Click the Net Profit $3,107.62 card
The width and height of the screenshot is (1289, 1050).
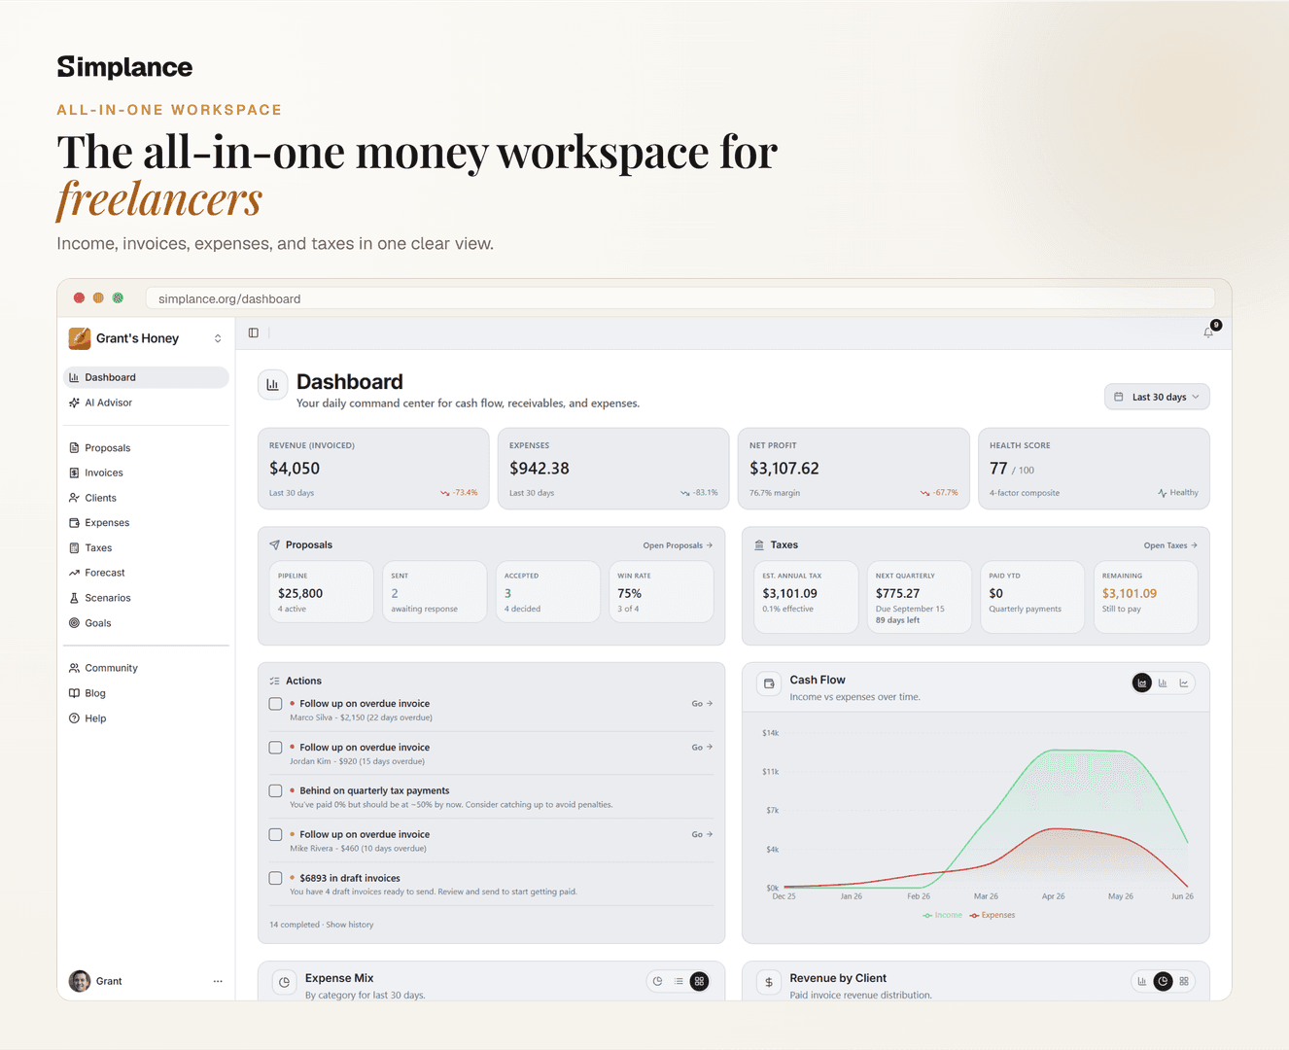coord(854,469)
